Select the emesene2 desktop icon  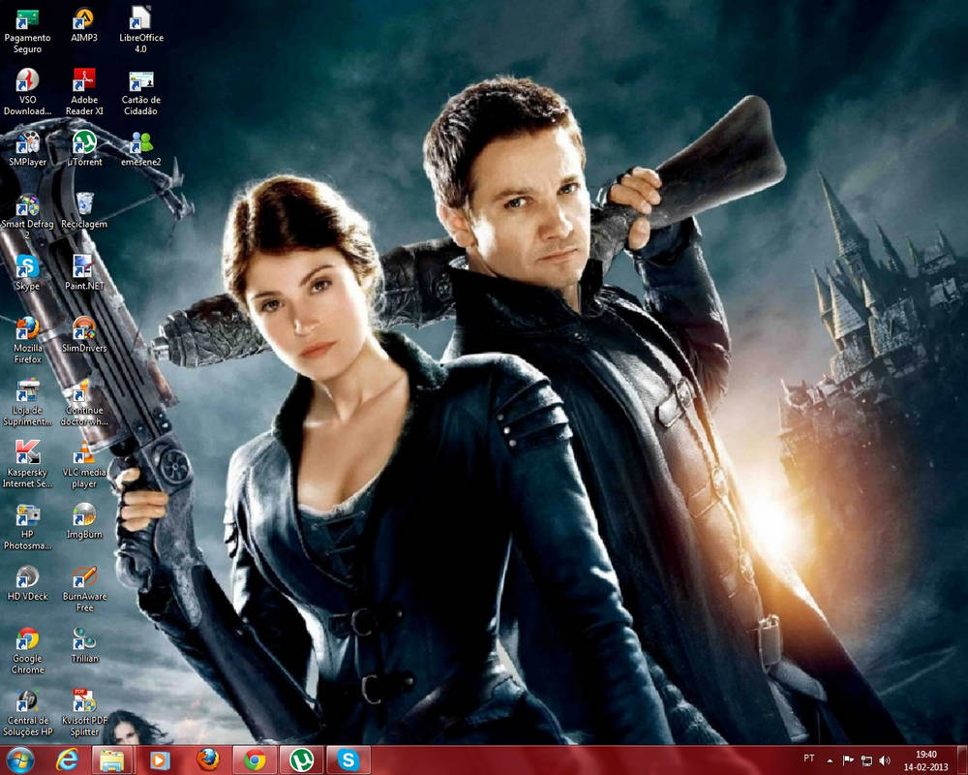140,149
